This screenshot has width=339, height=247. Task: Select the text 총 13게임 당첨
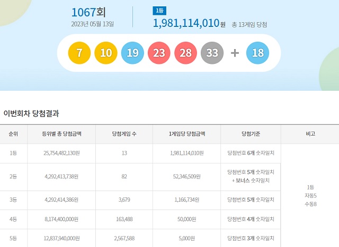(249, 25)
